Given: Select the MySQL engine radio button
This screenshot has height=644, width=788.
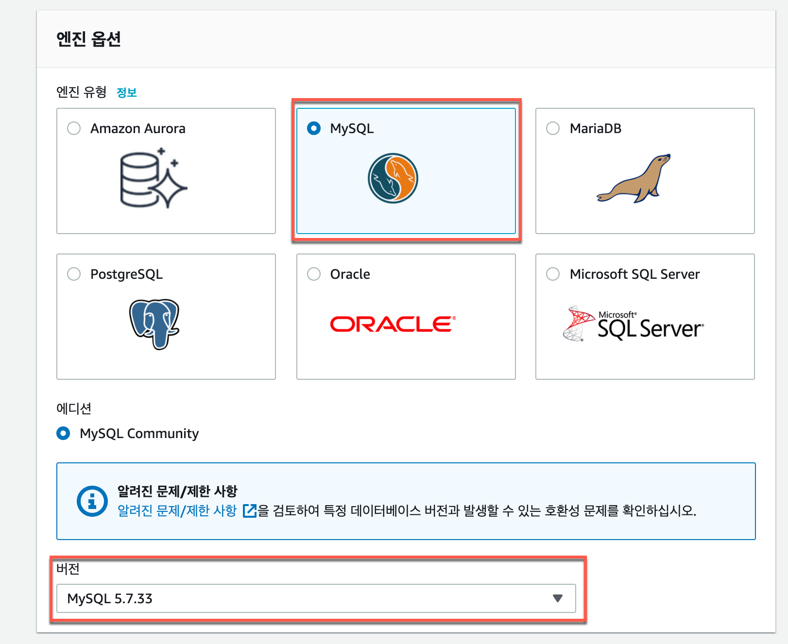Looking at the screenshot, I should [314, 128].
